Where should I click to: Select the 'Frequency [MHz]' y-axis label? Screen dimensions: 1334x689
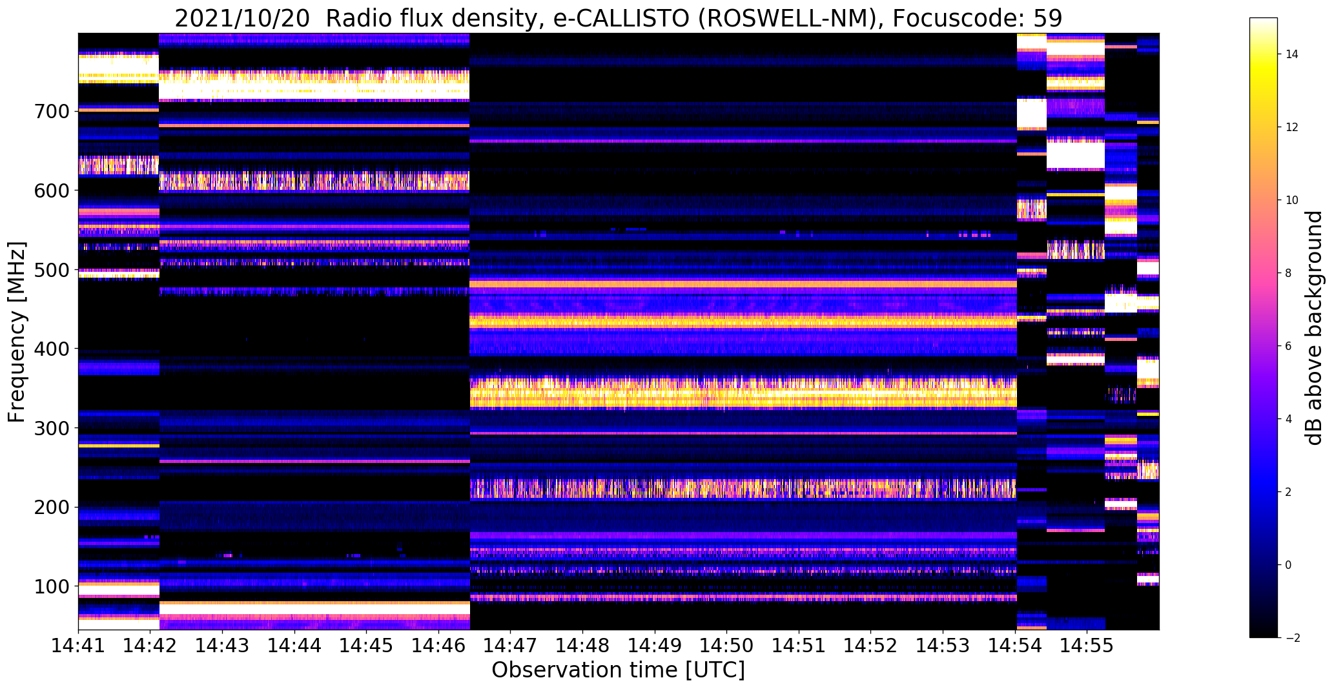(x=17, y=332)
